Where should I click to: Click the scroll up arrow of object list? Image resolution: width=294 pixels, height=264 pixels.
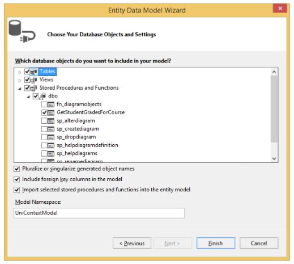tap(274, 72)
